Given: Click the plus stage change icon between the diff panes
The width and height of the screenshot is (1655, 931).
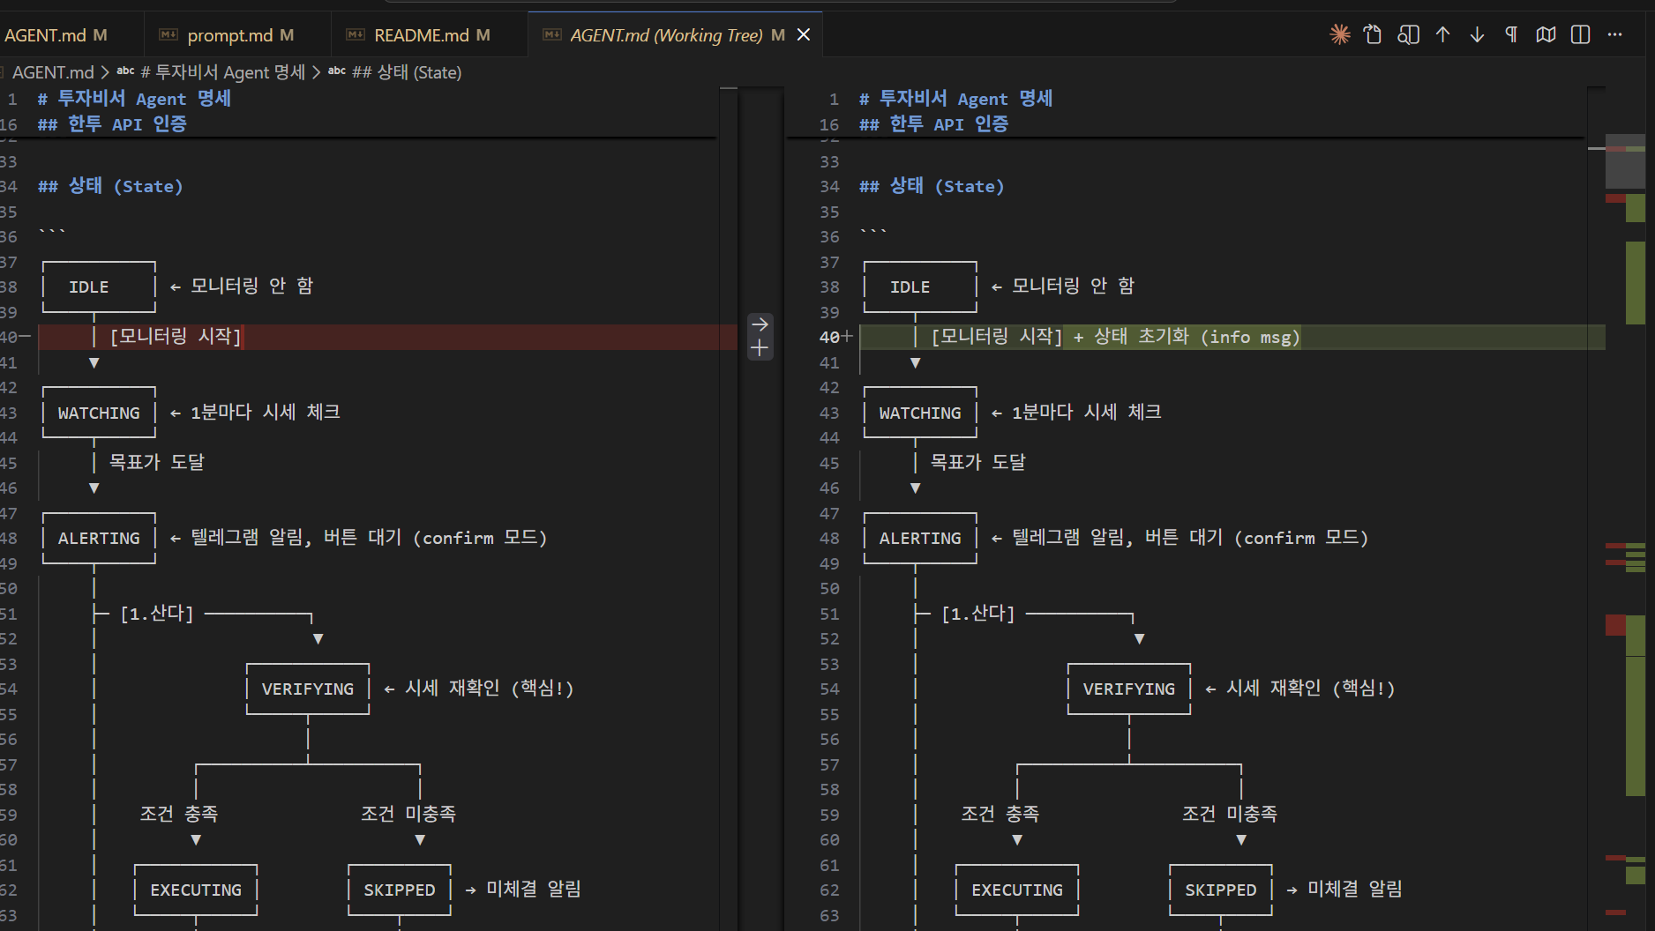Looking at the screenshot, I should coord(760,348).
